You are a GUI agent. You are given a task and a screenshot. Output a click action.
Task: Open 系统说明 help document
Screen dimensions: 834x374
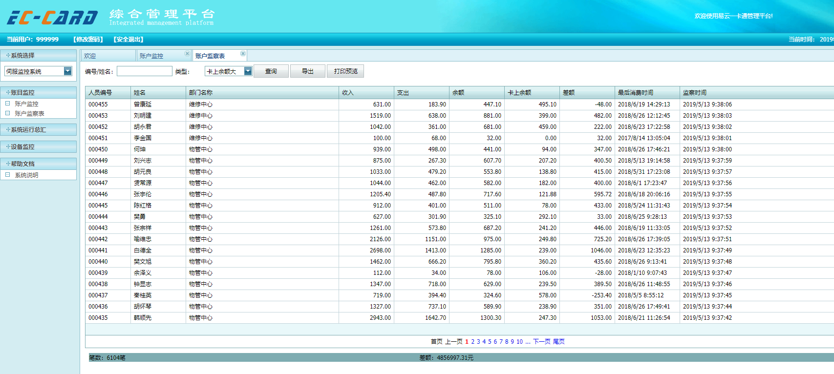tap(26, 175)
